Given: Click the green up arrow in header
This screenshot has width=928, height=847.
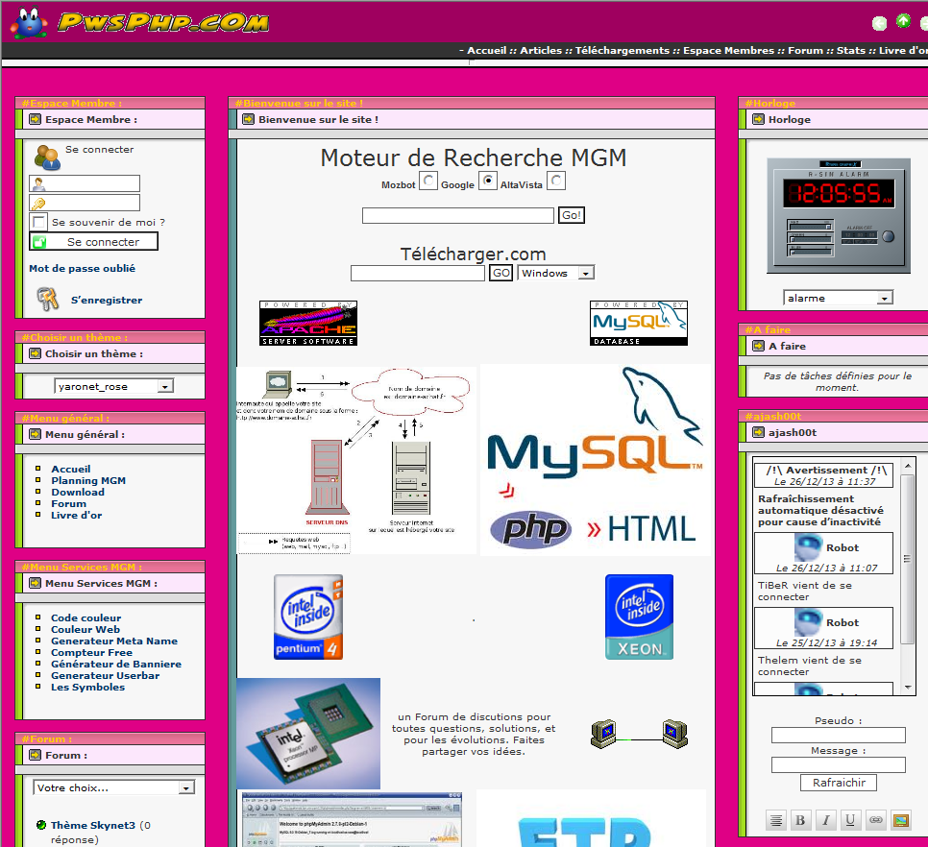Looking at the screenshot, I should 903,21.
